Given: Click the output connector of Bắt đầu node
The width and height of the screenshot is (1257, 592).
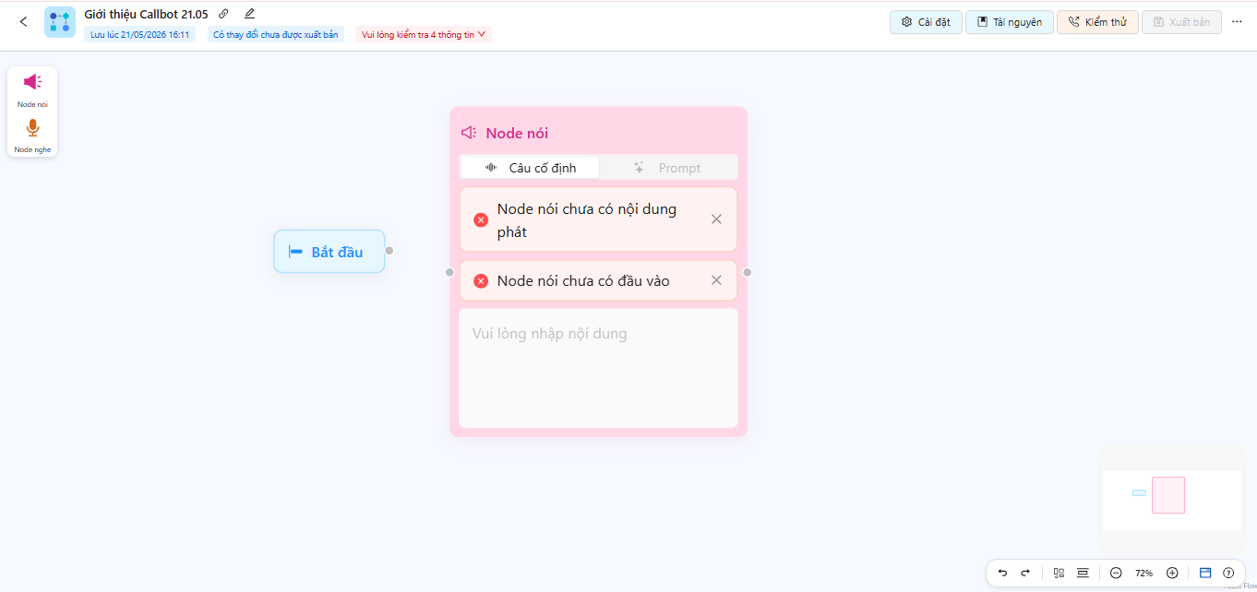Looking at the screenshot, I should click(x=389, y=251).
